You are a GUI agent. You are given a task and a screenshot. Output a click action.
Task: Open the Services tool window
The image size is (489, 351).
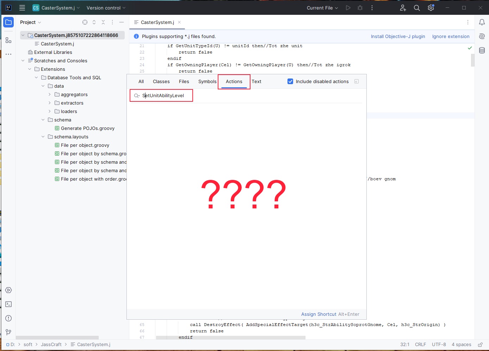click(x=8, y=290)
